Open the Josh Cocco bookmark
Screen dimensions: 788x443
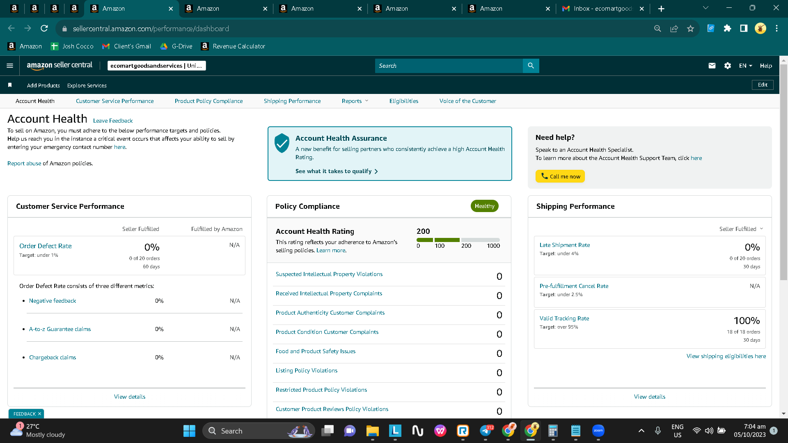click(72, 46)
